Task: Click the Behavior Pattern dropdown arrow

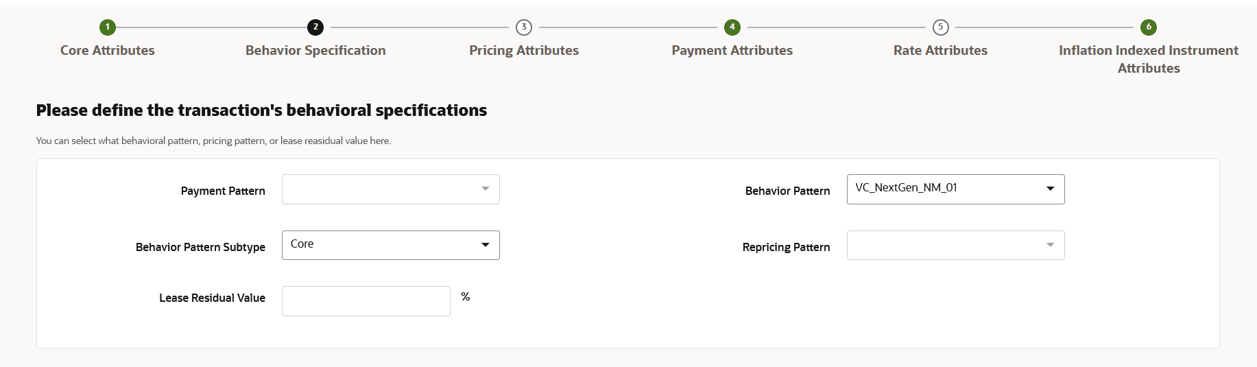Action: 1050,189
